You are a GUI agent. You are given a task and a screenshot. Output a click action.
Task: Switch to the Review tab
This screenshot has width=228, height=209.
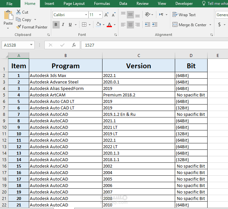142,4
